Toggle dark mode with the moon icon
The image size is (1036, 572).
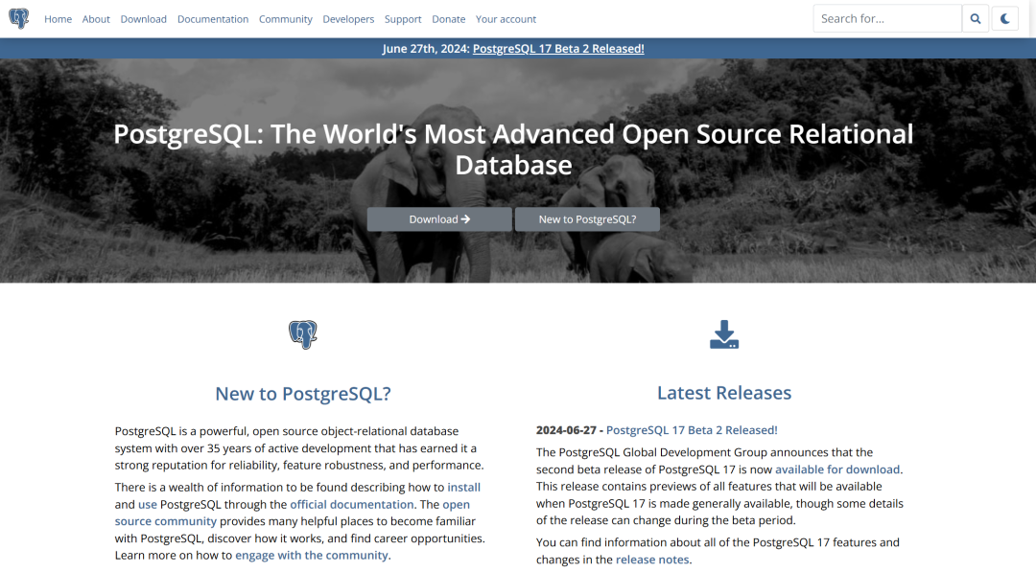pos(1005,18)
